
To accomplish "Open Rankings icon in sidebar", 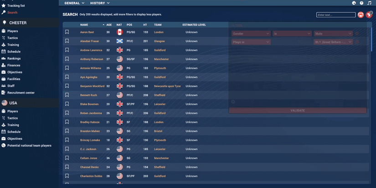I will point(3,58).
